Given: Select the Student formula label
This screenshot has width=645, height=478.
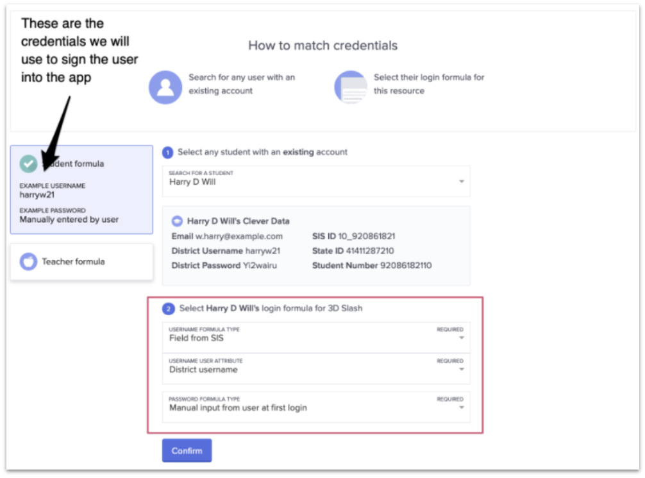Looking at the screenshot, I should click(x=76, y=164).
